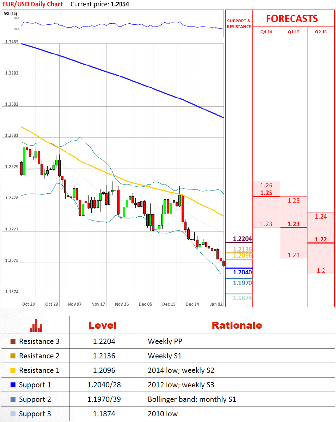The width and height of the screenshot is (336, 422).
Task: Click the Resistance 3 dark red swatch
Action: pos(13,341)
